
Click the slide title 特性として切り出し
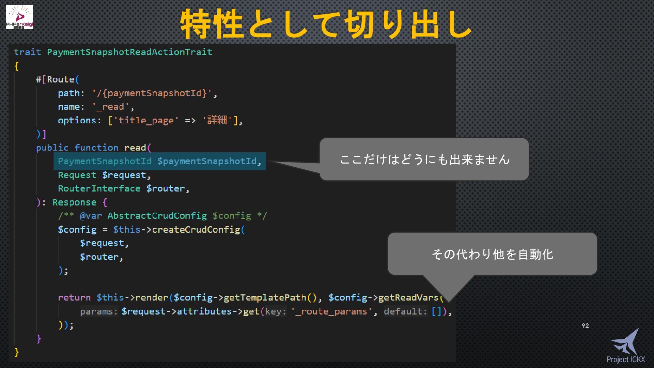coord(326,25)
